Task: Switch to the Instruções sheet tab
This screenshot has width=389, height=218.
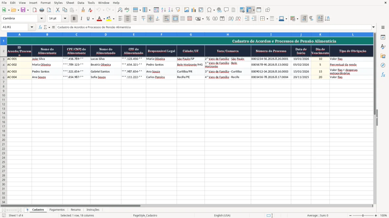Action: coord(93,210)
